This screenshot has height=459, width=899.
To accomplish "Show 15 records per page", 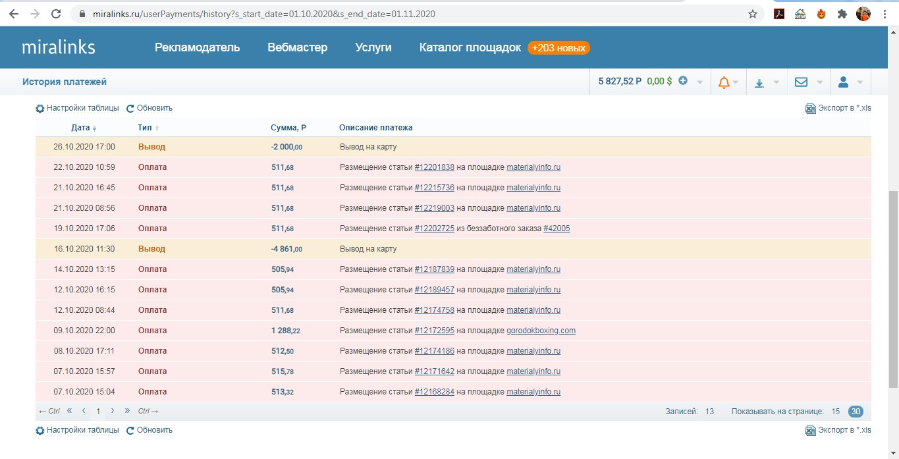I will (835, 412).
